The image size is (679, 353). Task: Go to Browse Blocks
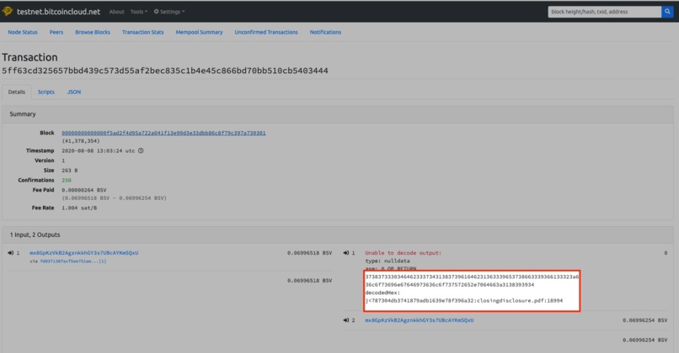93,32
